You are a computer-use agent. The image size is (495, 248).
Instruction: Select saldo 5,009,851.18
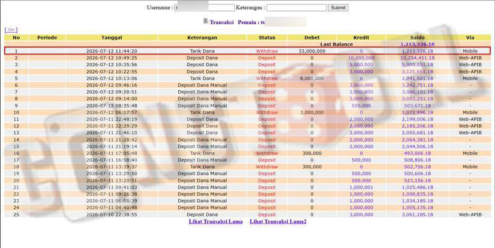point(417,65)
